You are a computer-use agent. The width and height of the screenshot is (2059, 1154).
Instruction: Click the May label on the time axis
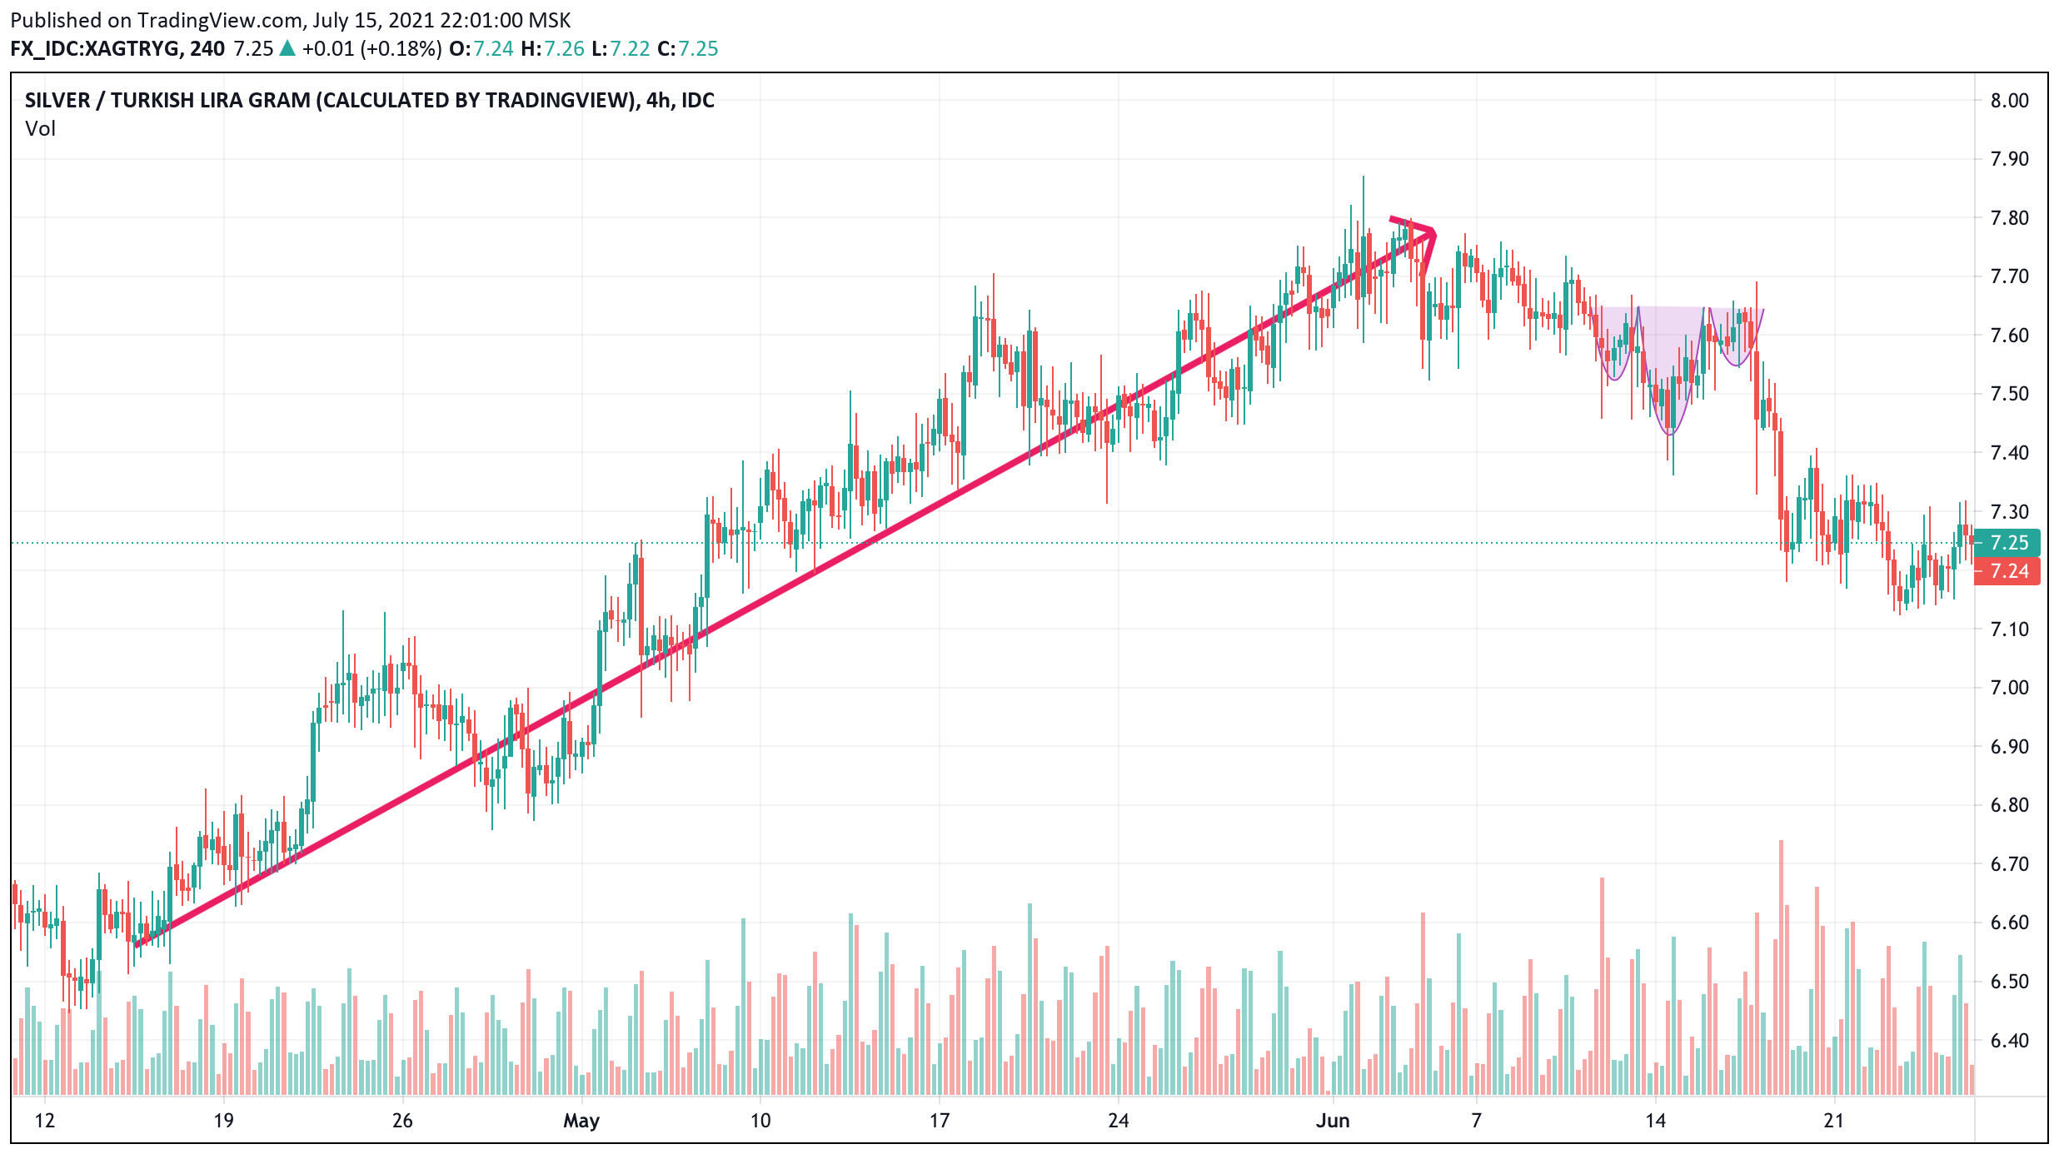pyautogui.click(x=581, y=1121)
